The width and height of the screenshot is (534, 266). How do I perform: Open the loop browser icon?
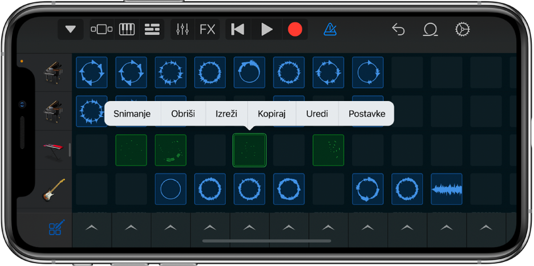pos(430,30)
